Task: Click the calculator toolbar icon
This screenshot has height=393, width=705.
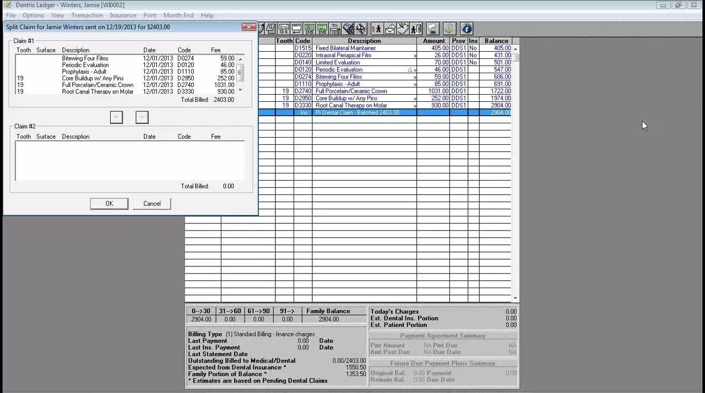Action: point(348,29)
